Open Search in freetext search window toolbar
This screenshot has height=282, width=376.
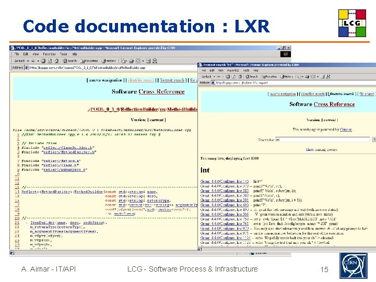(252, 76)
